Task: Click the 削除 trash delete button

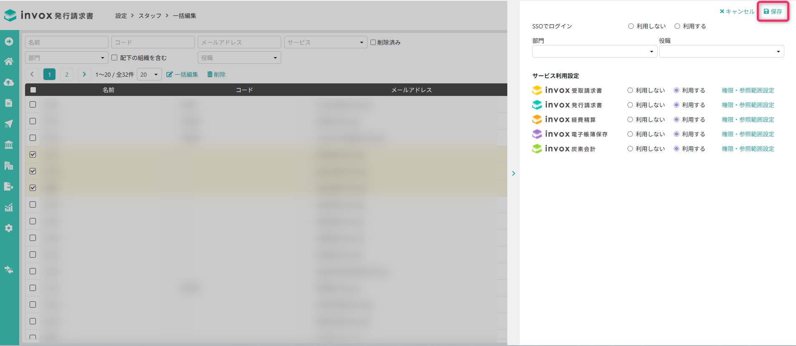Action: click(217, 75)
